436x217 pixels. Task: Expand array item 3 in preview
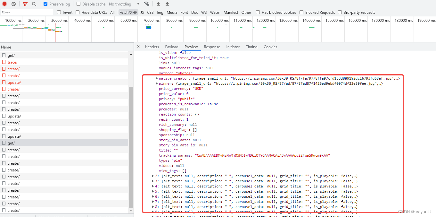pos(153,181)
